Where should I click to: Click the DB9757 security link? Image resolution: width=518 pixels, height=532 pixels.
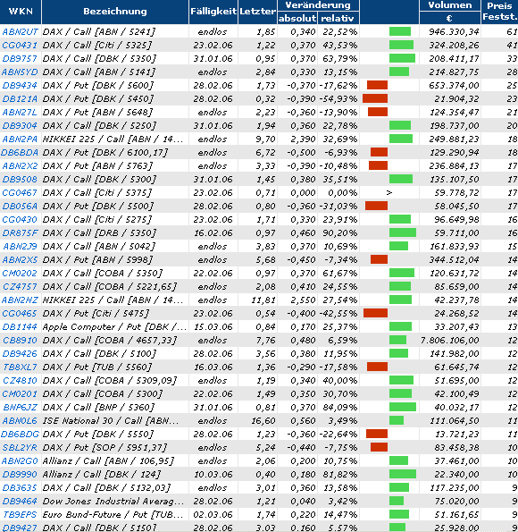click(20, 59)
